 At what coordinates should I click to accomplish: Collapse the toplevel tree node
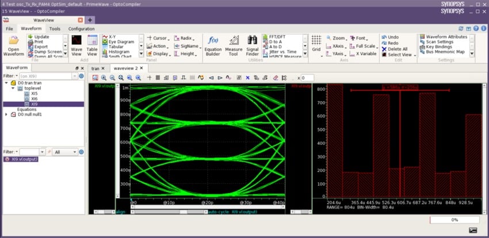(13, 88)
